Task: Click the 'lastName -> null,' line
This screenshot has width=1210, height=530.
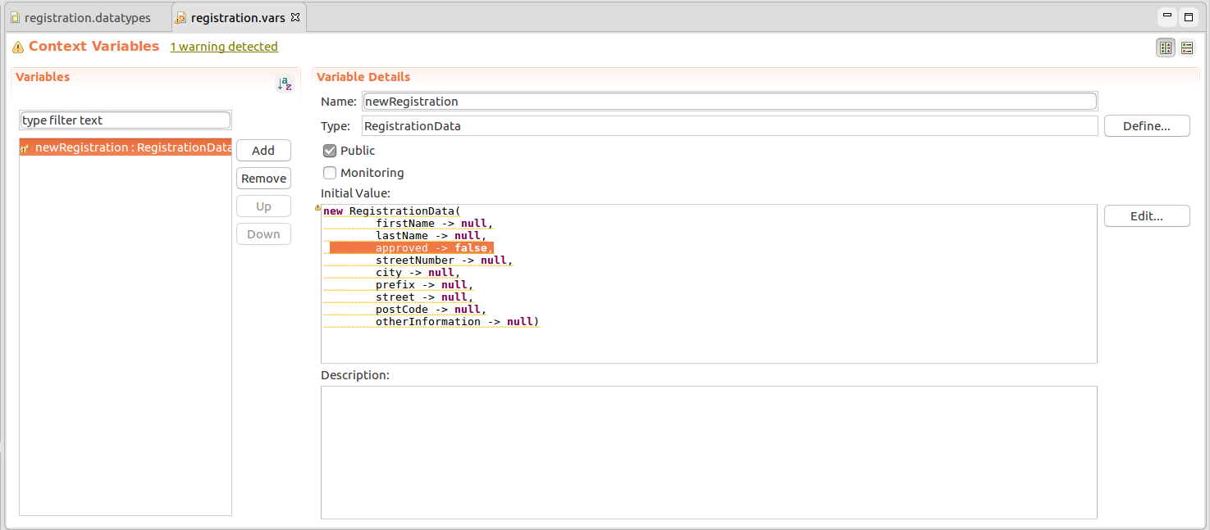Action: (x=431, y=236)
